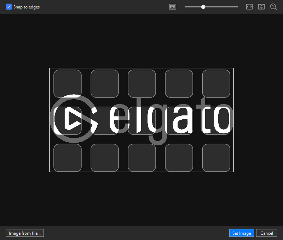Uncheck the Snap to edges checkbox
The height and width of the screenshot is (240, 283).
click(x=8, y=7)
